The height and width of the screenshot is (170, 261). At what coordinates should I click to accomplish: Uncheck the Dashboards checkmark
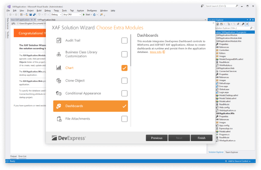point(125,106)
